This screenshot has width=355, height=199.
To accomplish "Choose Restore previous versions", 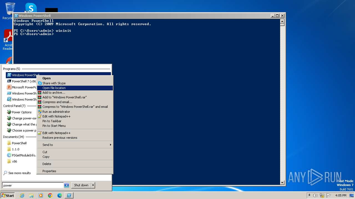I will [x=75, y=138].
